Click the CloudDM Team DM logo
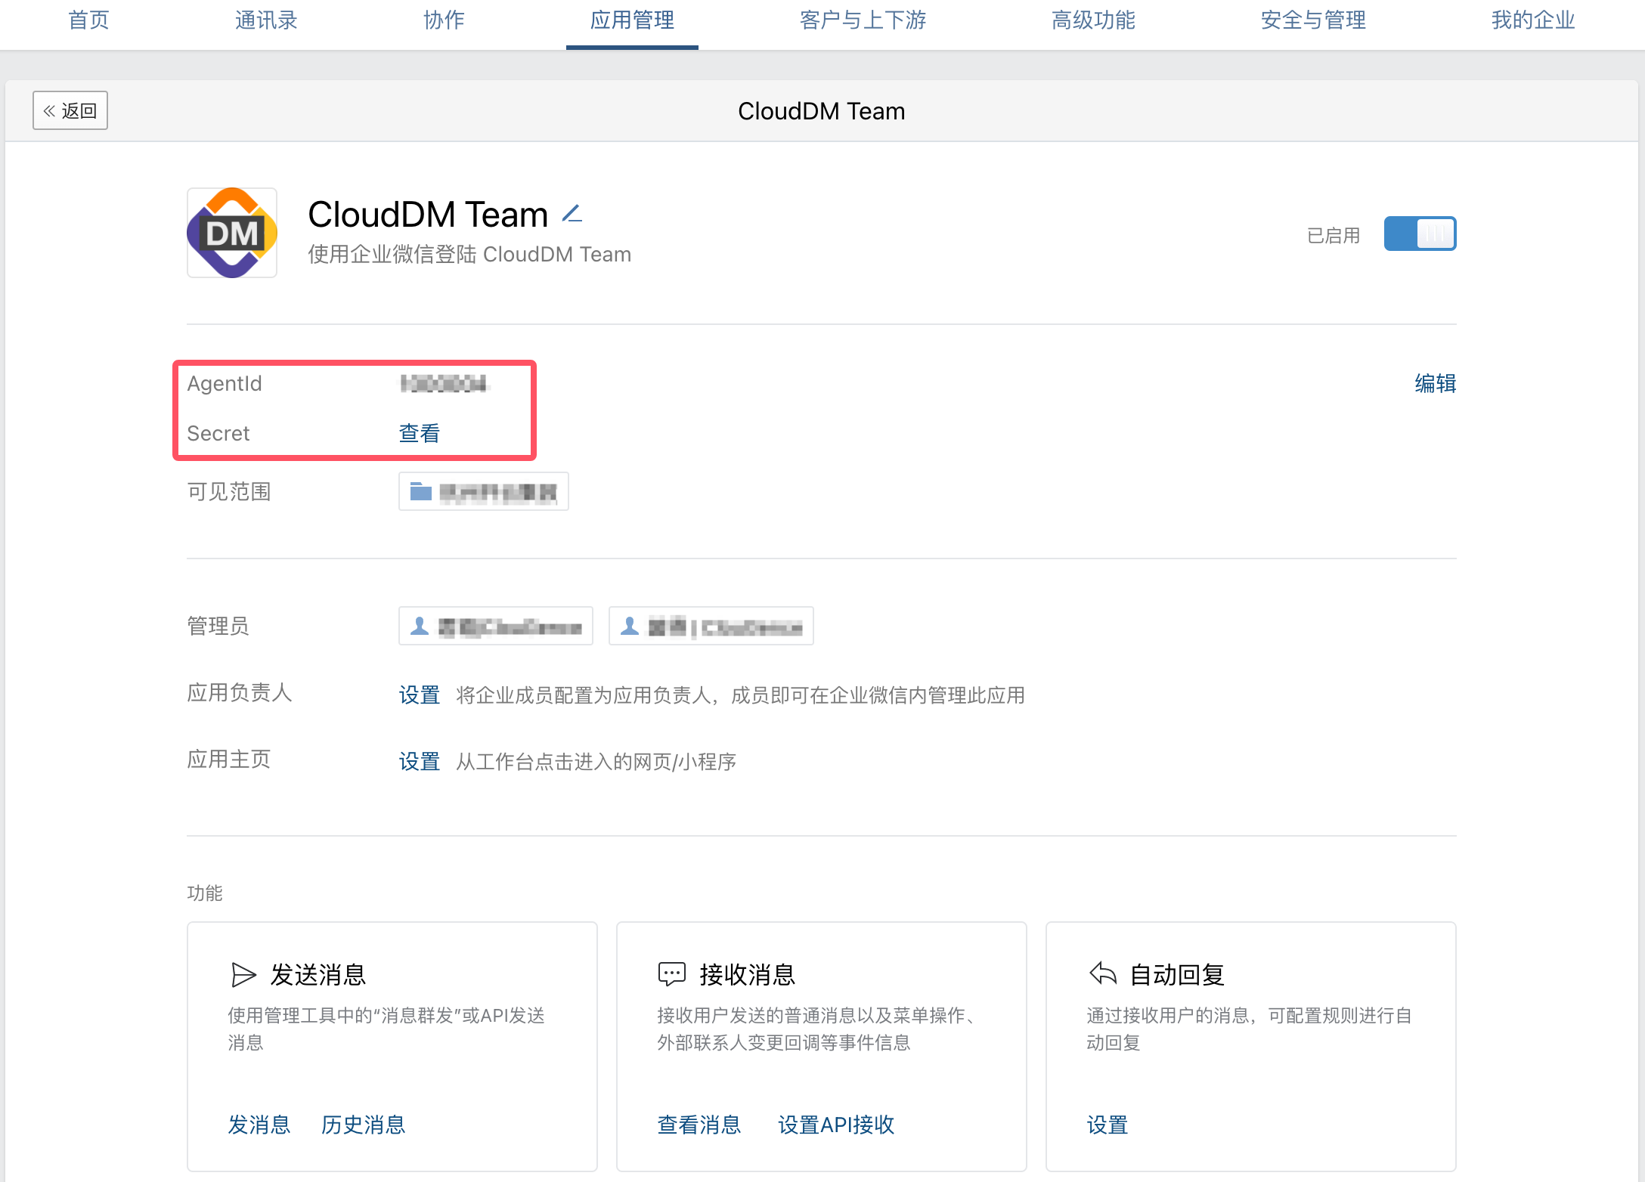Screen dimensions: 1645x1182 232,233
